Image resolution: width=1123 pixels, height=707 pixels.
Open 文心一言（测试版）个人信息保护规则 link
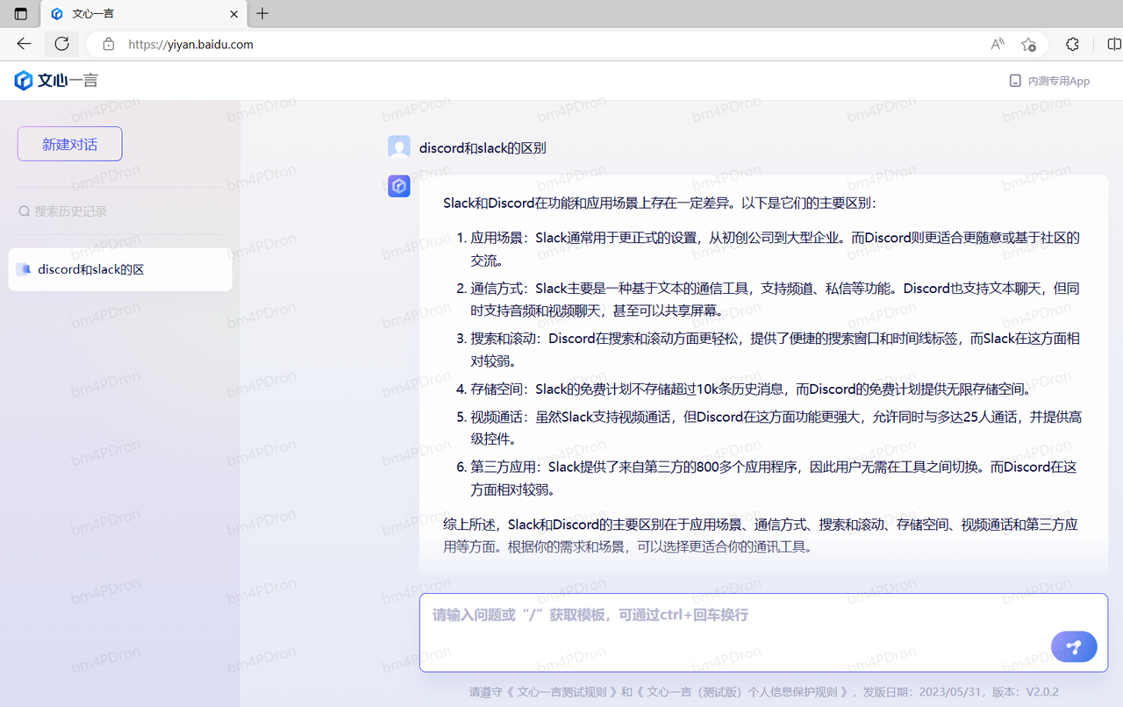pos(742,691)
